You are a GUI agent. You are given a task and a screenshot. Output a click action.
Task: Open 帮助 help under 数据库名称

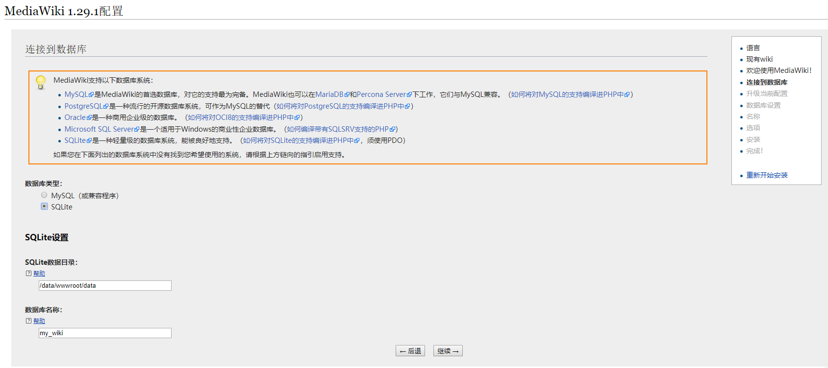(39, 321)
